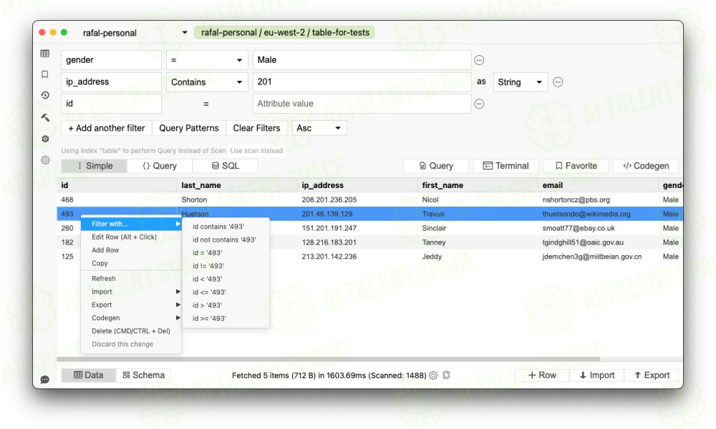Screen dimensions: 716x429
Task: Click the horizontal scrollbar of the table
Action: coord(329,359)
